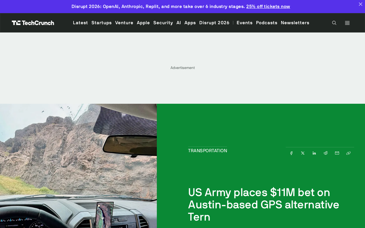This screenshot has height=228, width=365.
Task: View the article's dashboard hero image
Action: (x=78, y=166)
